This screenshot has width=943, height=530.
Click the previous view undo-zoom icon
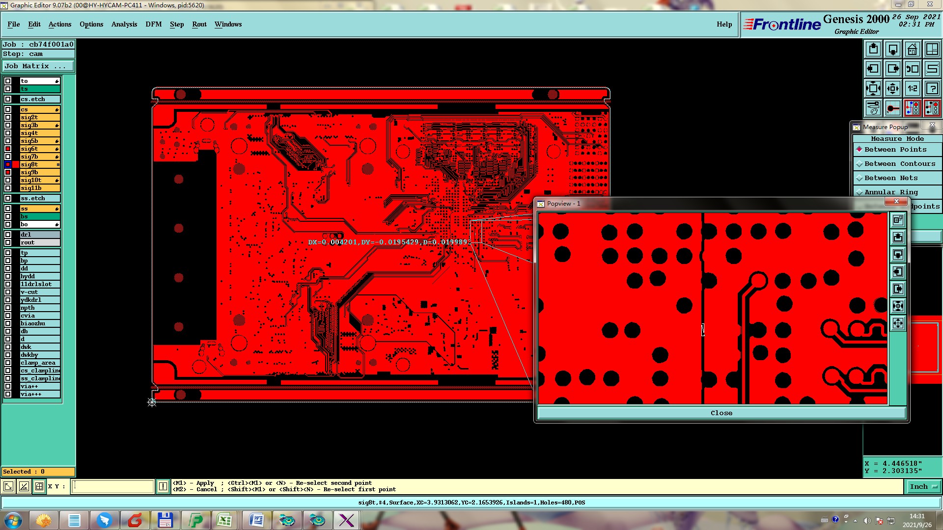click(x=912, y=69)
